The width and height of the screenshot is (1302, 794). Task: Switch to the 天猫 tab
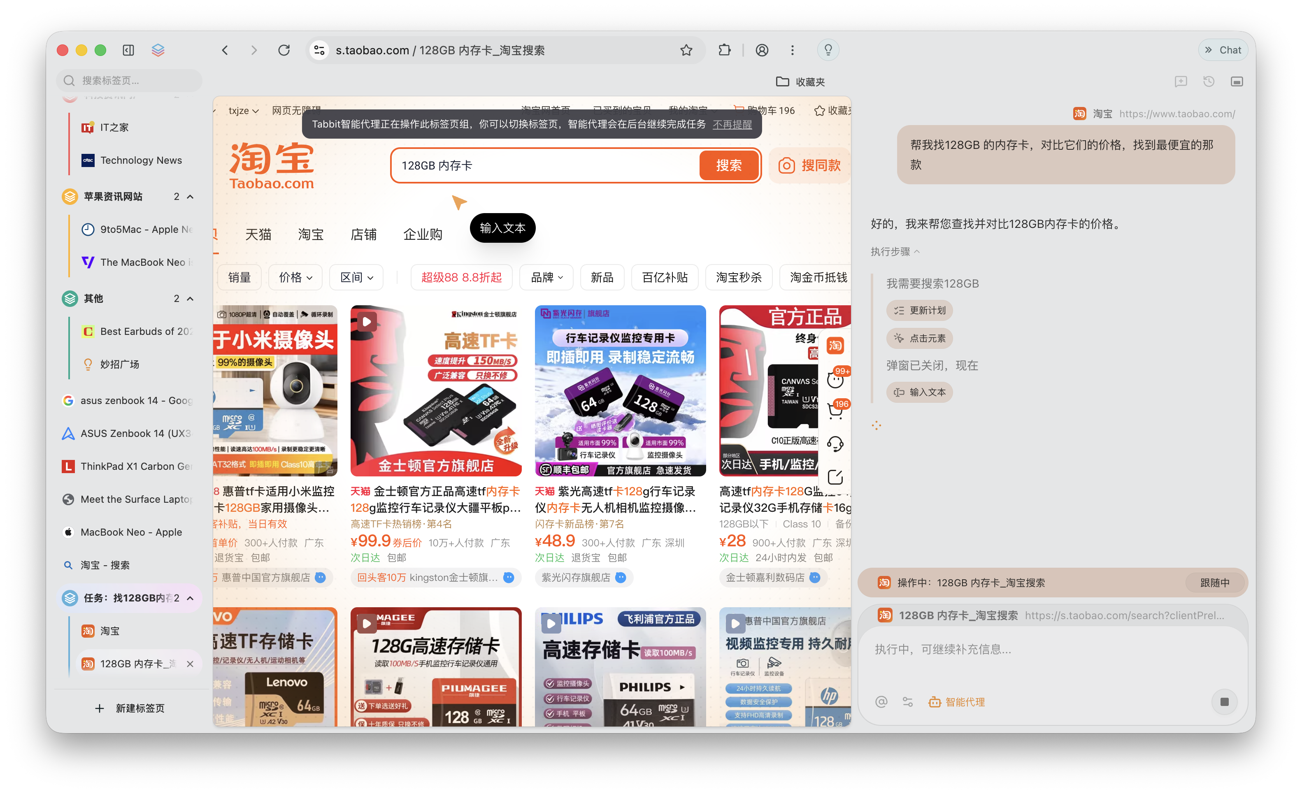coord(259,234)
